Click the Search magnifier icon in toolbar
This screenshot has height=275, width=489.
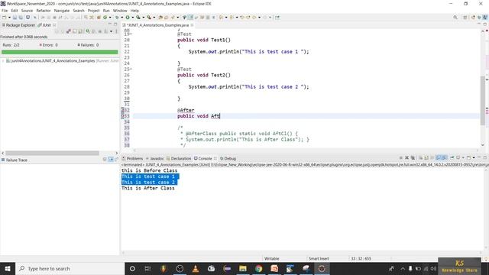[455, 18]
